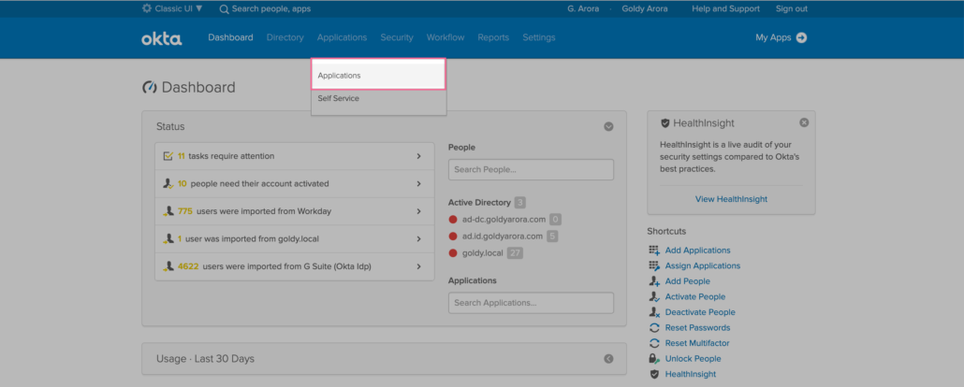Collapse the Status panel arrow
Image resolution: width=964 pixels, height=387 pixels.
click(x=608, y=126)
